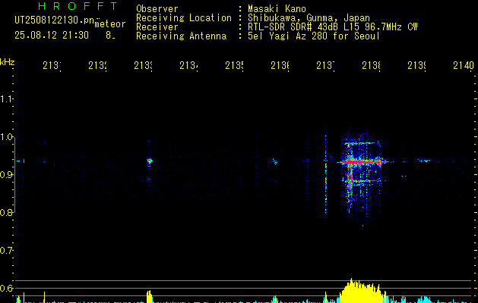Click the number 8 beside the date line
This screenshot has height=303, width=478.
(109, 36)
